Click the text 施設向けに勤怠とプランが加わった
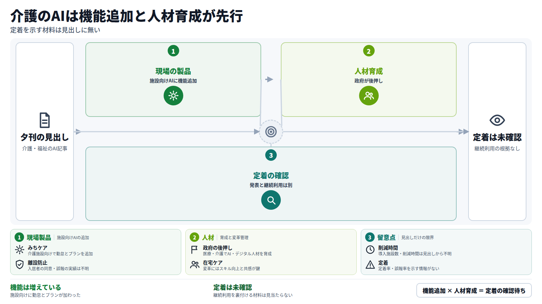This screenshot has height=304, width=542. (x=45, y=295)
